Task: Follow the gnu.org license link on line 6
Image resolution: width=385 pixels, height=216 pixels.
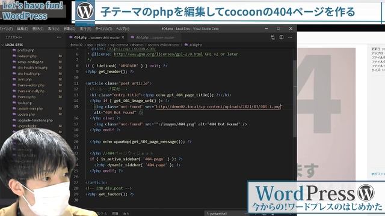Action: point(158,54)
